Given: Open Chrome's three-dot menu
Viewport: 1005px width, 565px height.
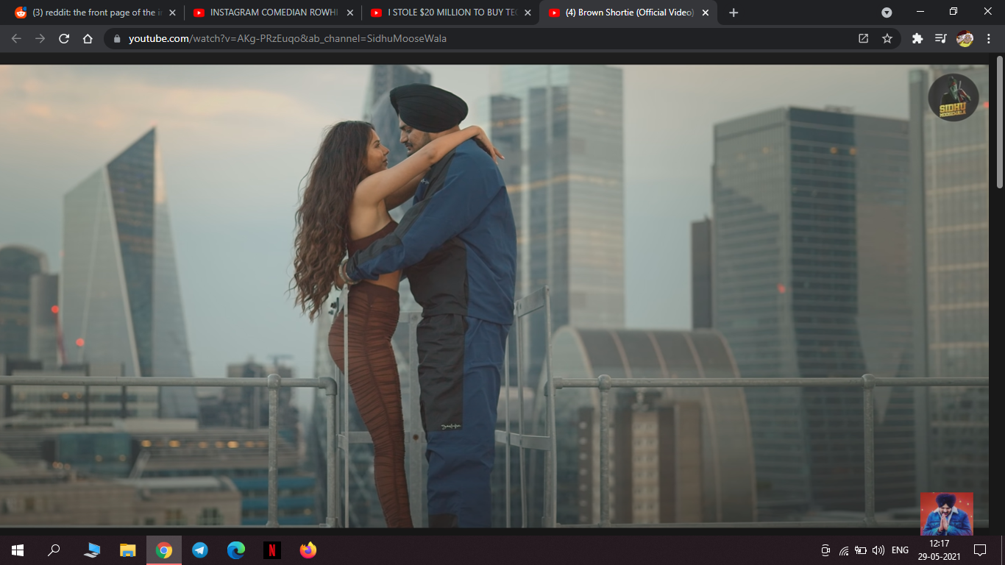Looking at the screenshot, I should (988, 38).
